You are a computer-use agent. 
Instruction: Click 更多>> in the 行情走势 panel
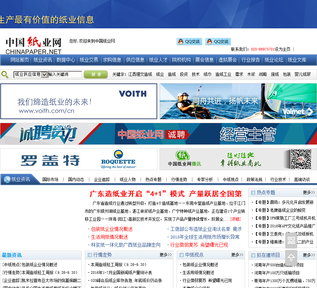pyautogui.click(x=165, y=255)
